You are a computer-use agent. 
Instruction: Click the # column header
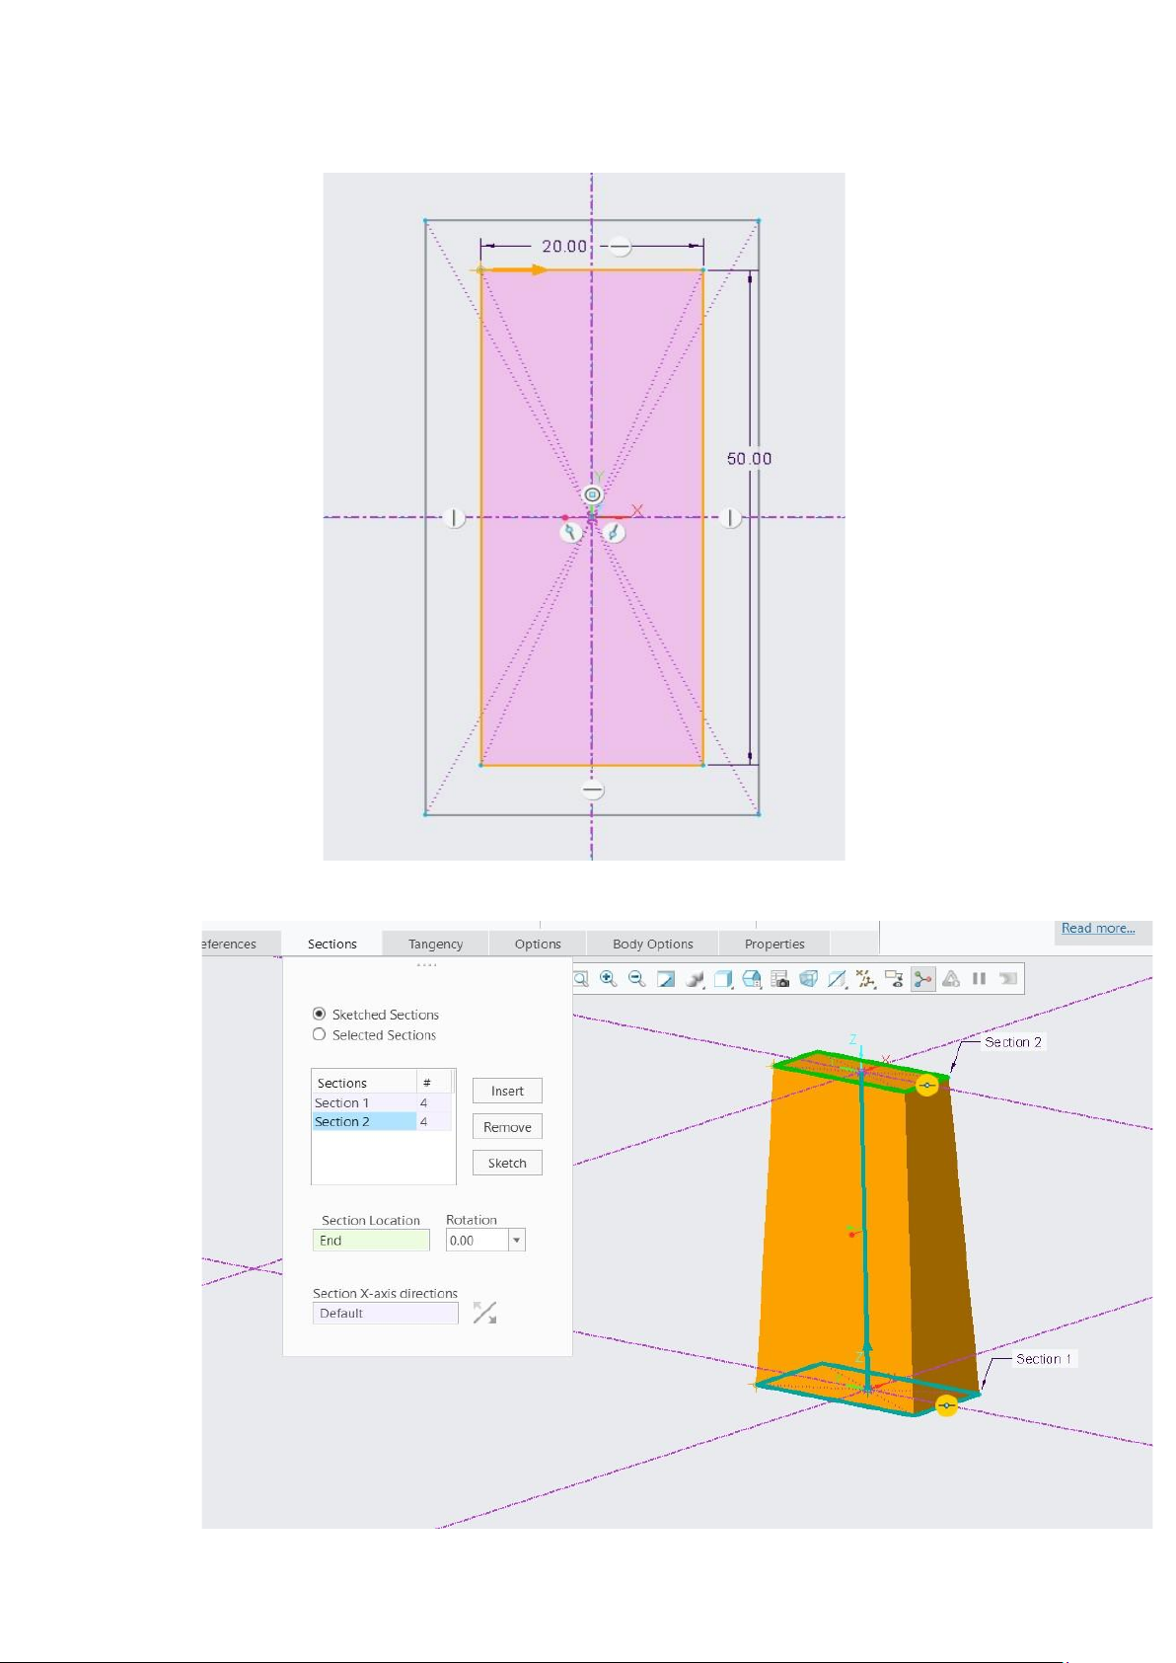[434, 1083]
